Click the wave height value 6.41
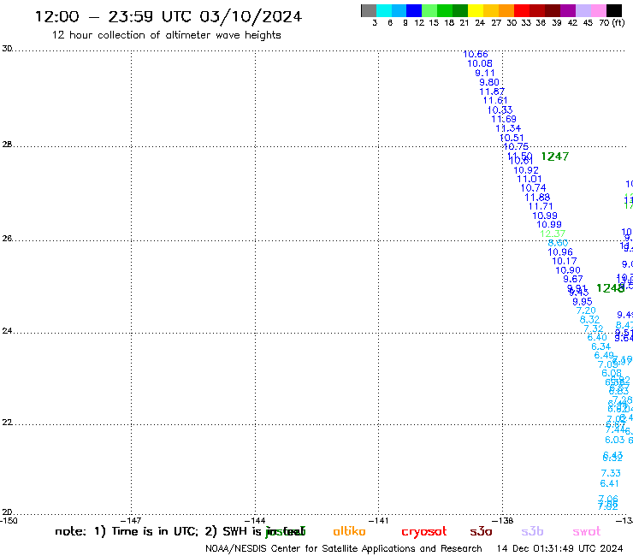This screenshot has height=556, width=633. point(610,484)
